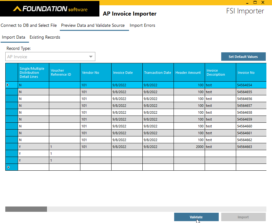Click the Foundation Software logo
This screenshot has width=272, height=223.
click(50, 9)
